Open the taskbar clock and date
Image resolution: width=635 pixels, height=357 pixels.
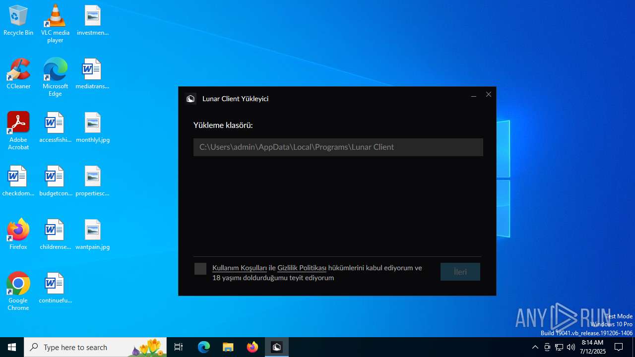pyautogui.click(x=593, y=347)
